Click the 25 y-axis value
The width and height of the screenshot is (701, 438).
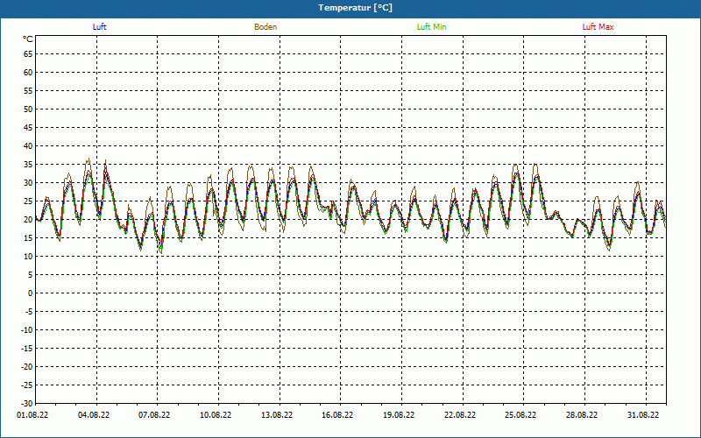[x=28, y=201]
